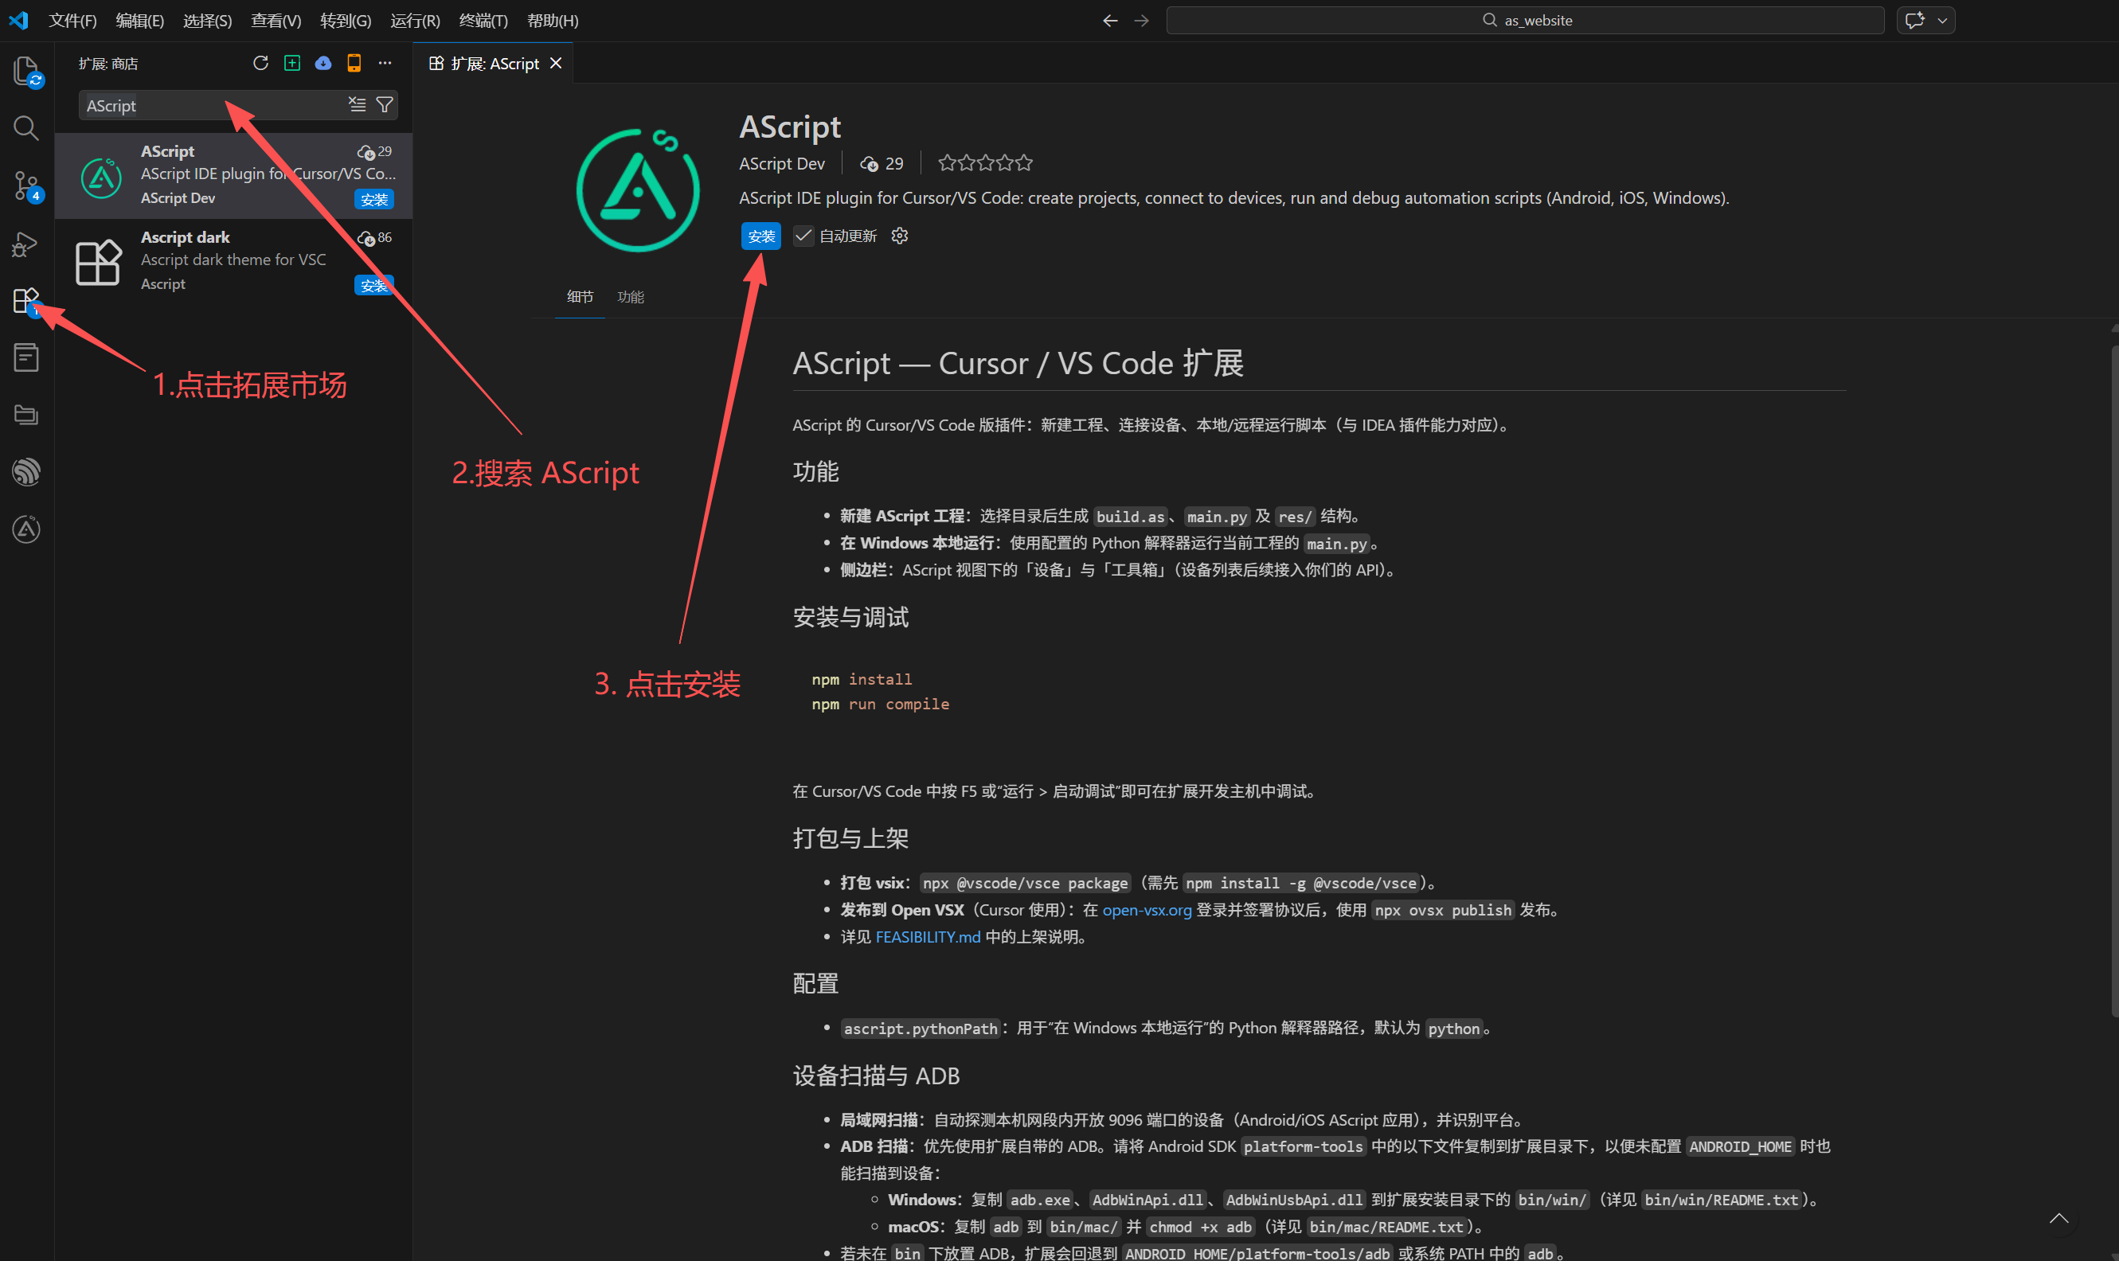2119x1261 pixels.
Task: Click the refresh icon in the extensions panel header
Action: pyautogui.click(x=261, y=63)
